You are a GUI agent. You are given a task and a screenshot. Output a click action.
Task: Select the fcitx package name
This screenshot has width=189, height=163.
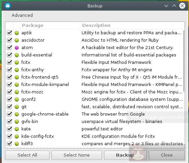tap(26, 63)
